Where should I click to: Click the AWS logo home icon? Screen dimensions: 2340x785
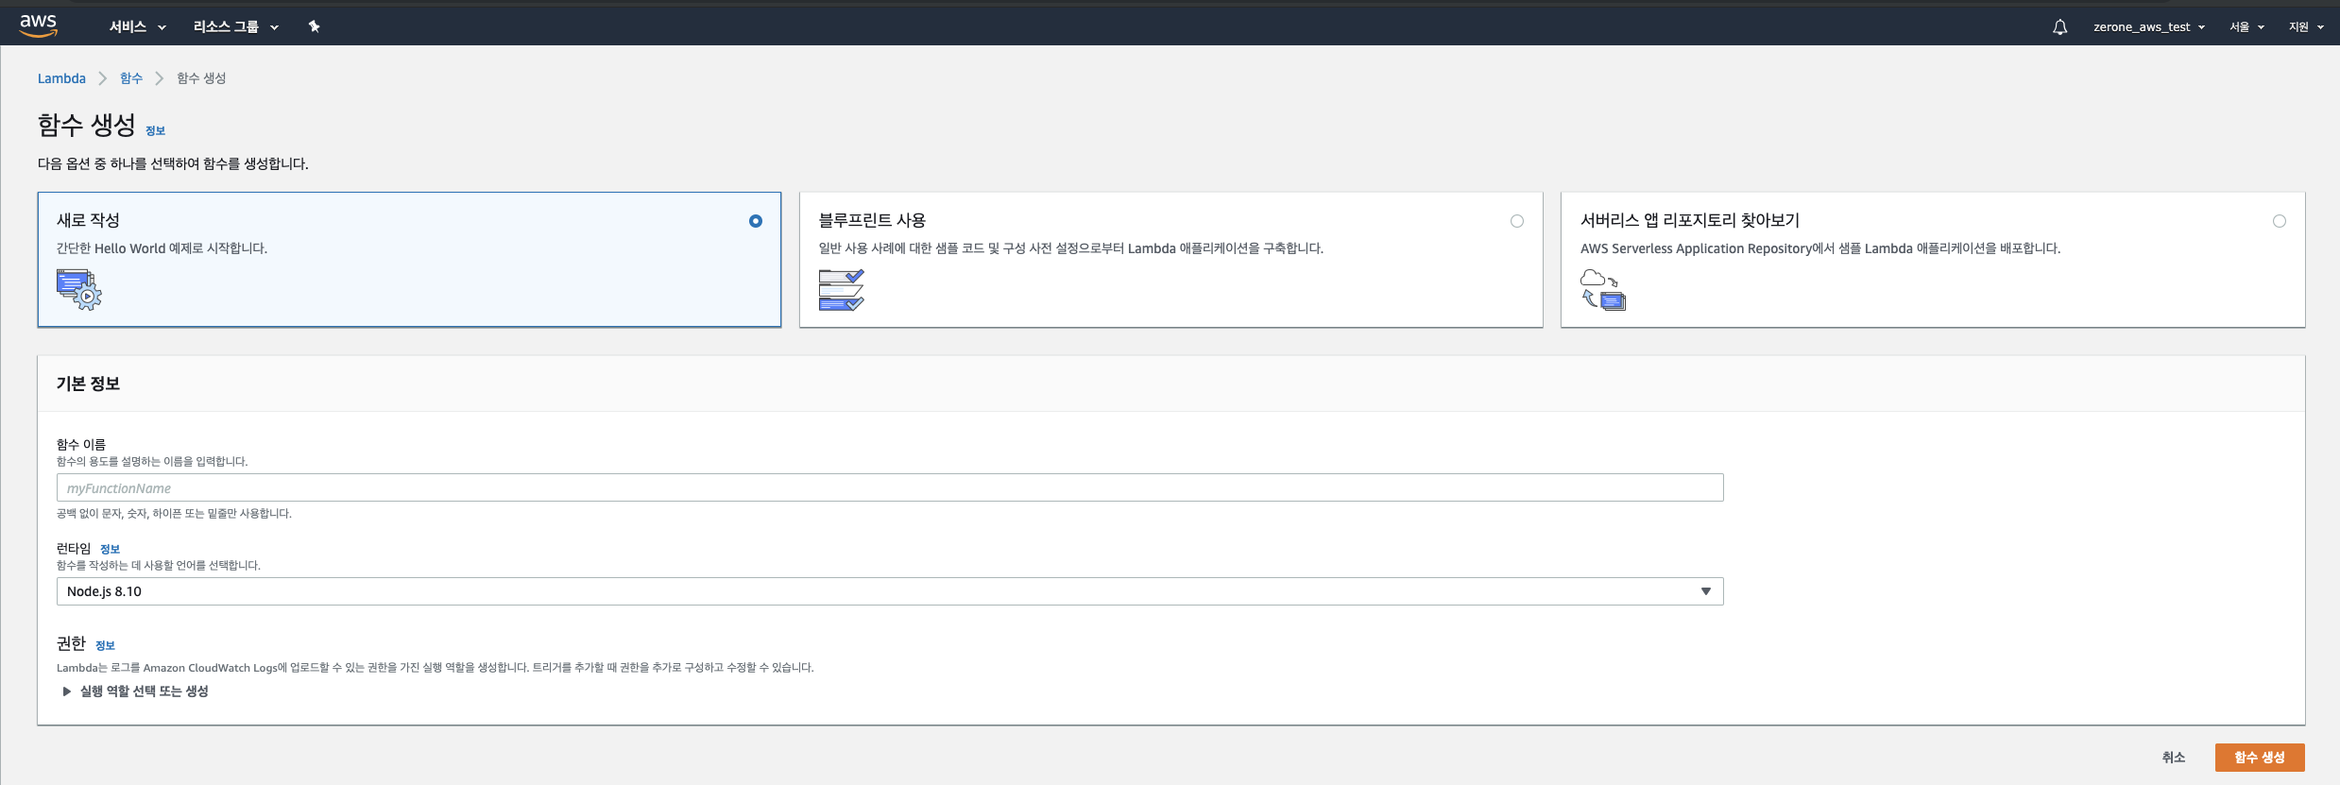(x=39, y=26)
